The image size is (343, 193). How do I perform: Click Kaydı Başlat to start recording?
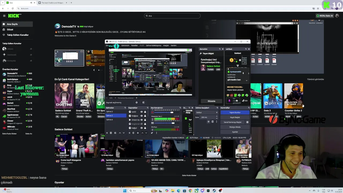point(235,117)
